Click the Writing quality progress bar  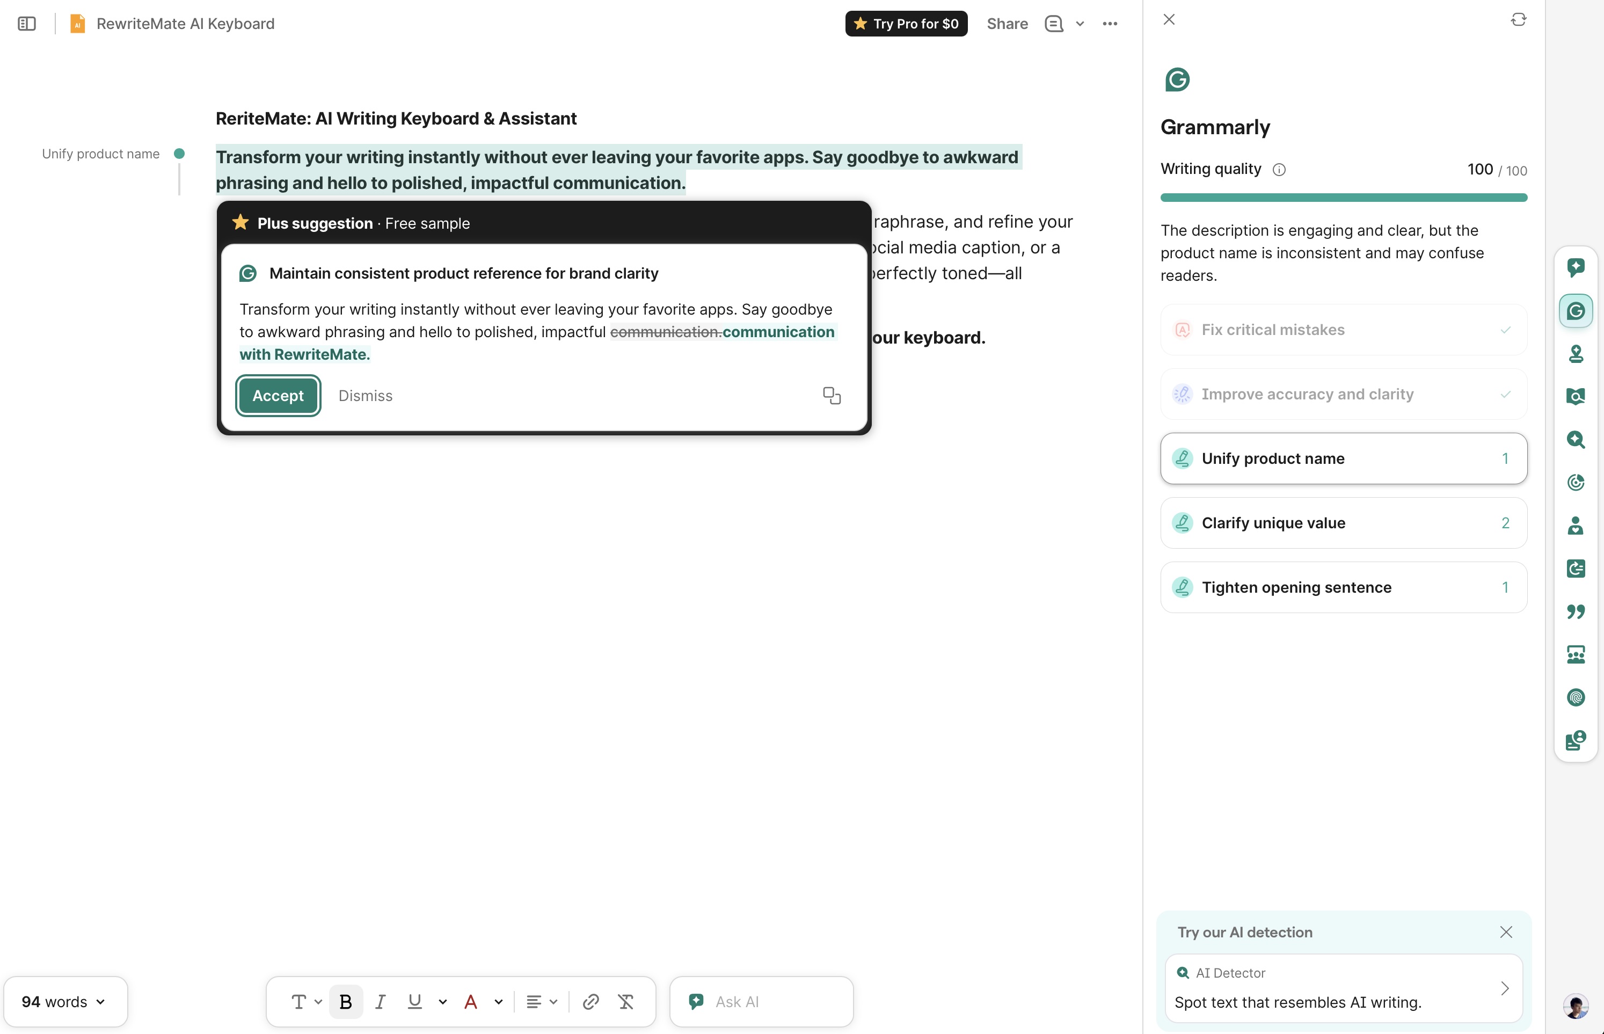click(1344, 198)
